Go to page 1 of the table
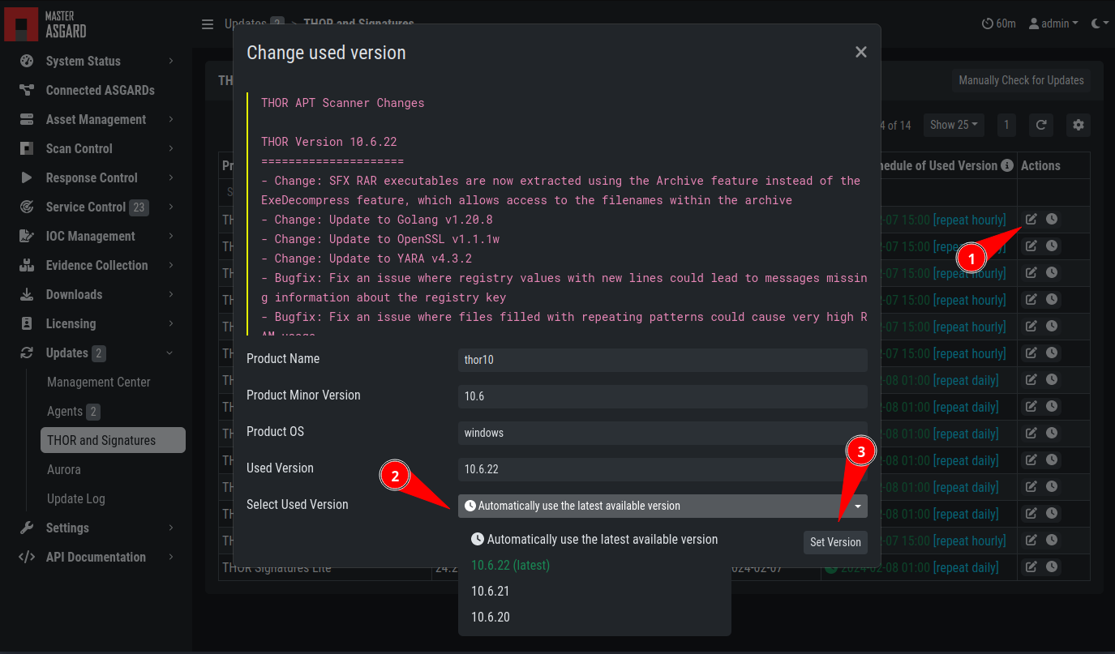1115x654 pixels. coord(1006,125)
